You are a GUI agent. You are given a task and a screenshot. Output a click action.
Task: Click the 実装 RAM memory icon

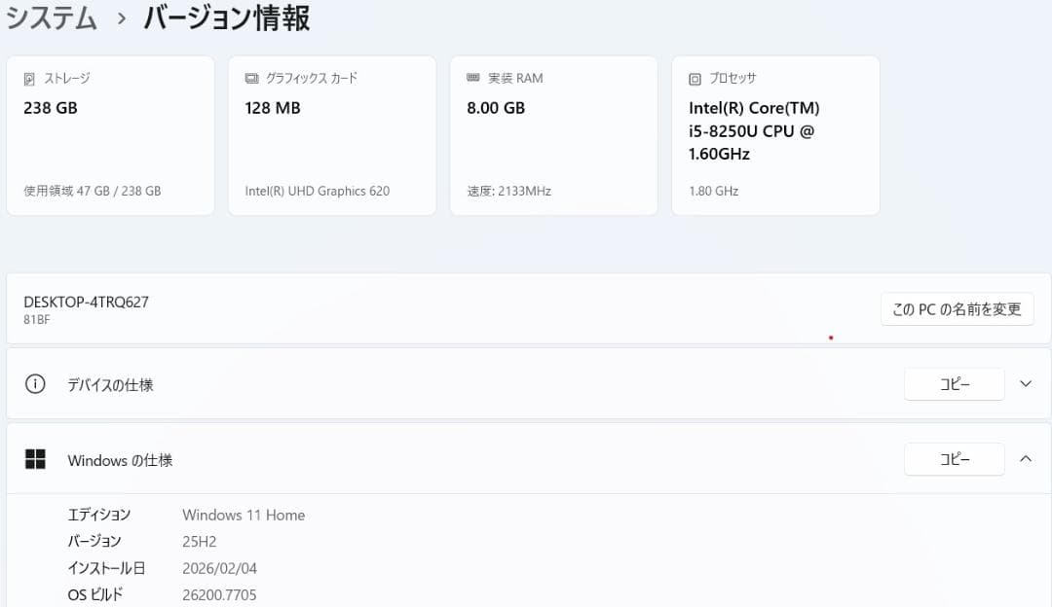click(x=473, y=78)
